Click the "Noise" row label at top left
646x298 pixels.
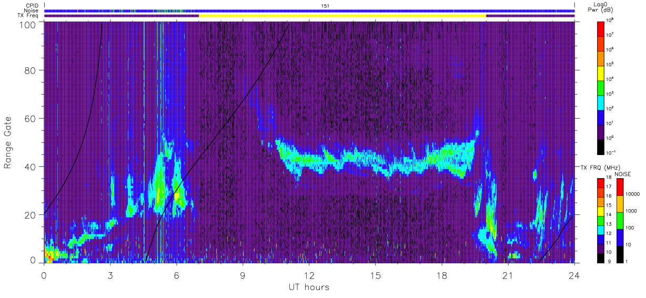coord(32,11)
